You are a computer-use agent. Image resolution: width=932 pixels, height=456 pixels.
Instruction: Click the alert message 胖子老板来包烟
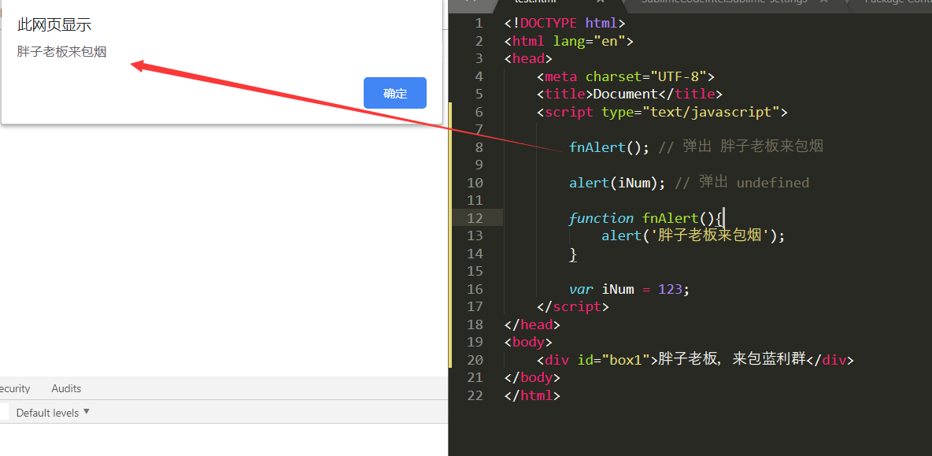[62, 52]
